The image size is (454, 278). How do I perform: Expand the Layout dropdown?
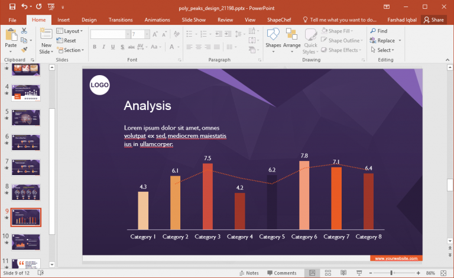point(71,31)
